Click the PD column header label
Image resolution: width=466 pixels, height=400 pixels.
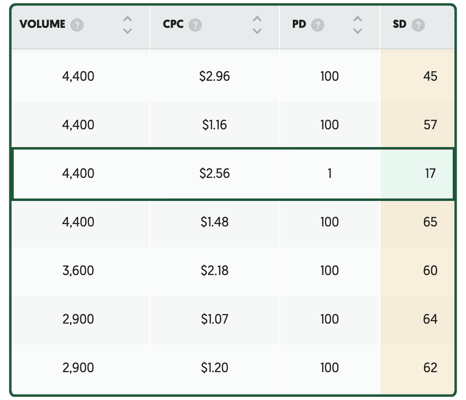coord(299,25)
